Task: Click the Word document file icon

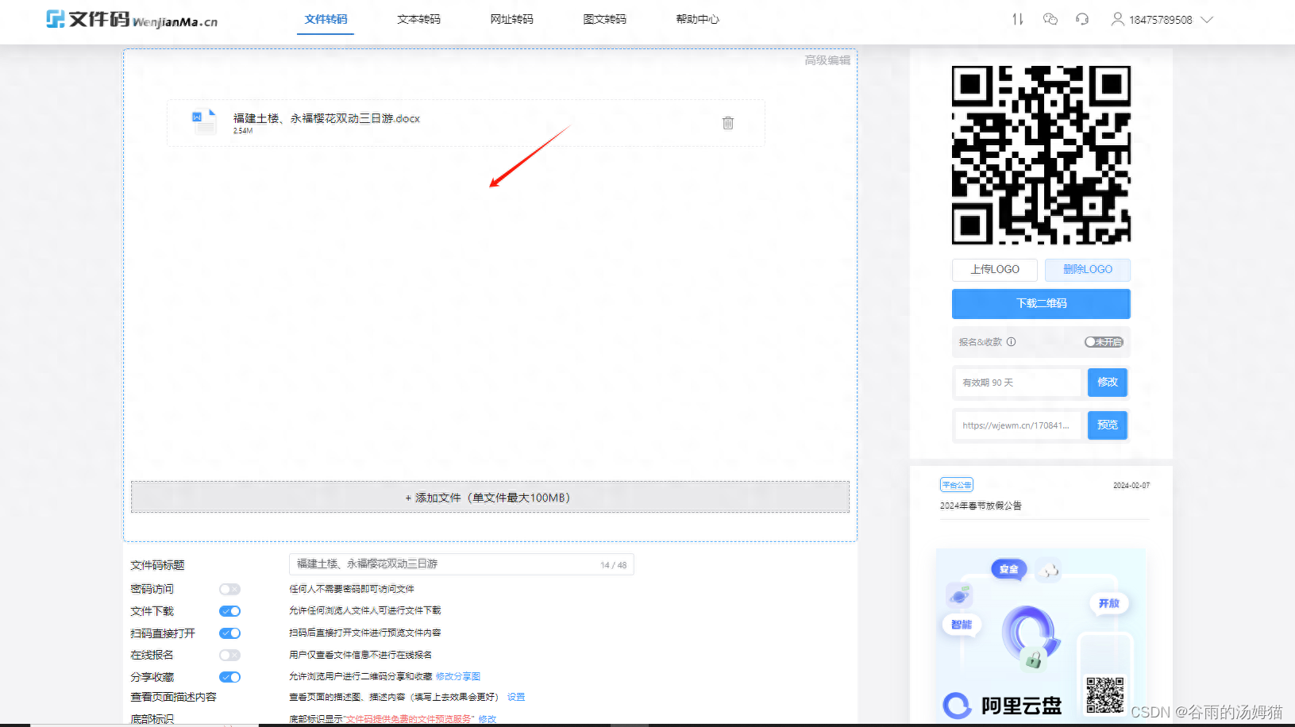Action: pos(204,122)
